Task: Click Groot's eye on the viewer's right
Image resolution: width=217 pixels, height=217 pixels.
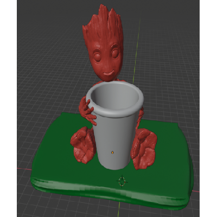Action: [x=115, y=53]
